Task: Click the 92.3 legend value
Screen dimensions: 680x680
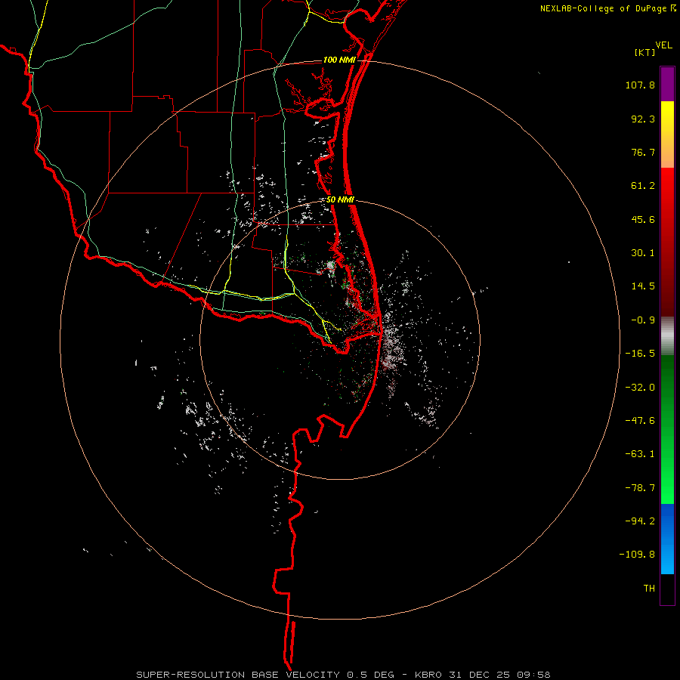Action: 643,119
